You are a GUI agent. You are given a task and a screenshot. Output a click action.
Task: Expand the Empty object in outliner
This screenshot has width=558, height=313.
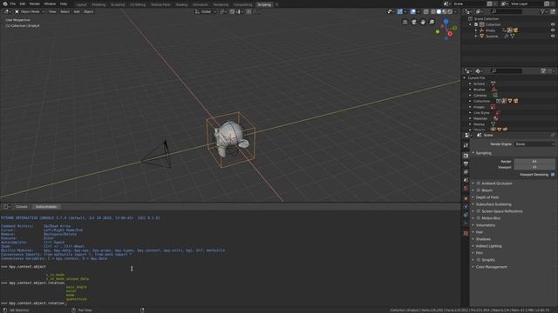476,30
